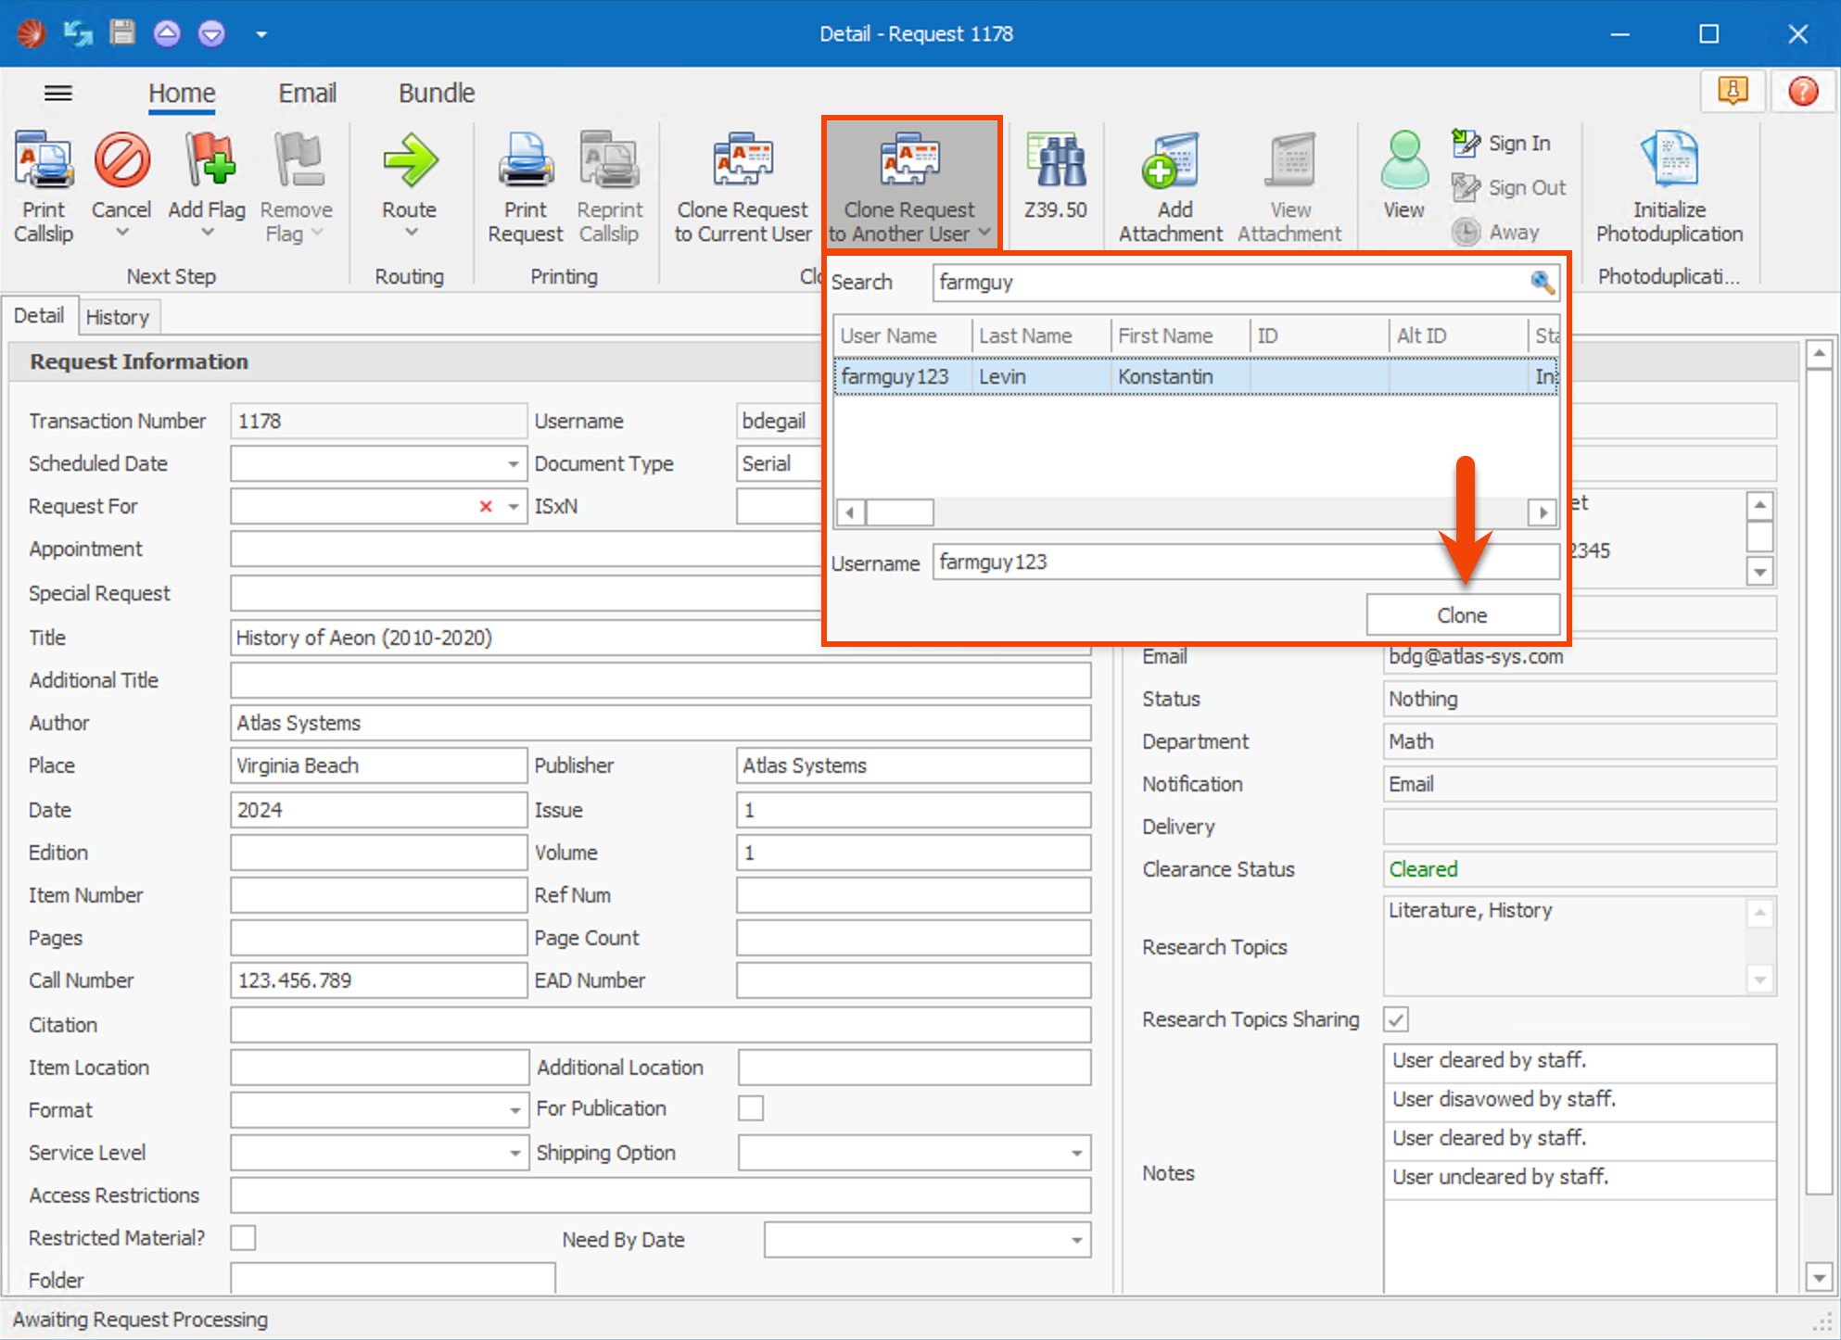1841x1340 pixels.
Task: Switch to the History tab
Action: click(x=118, y=317)
